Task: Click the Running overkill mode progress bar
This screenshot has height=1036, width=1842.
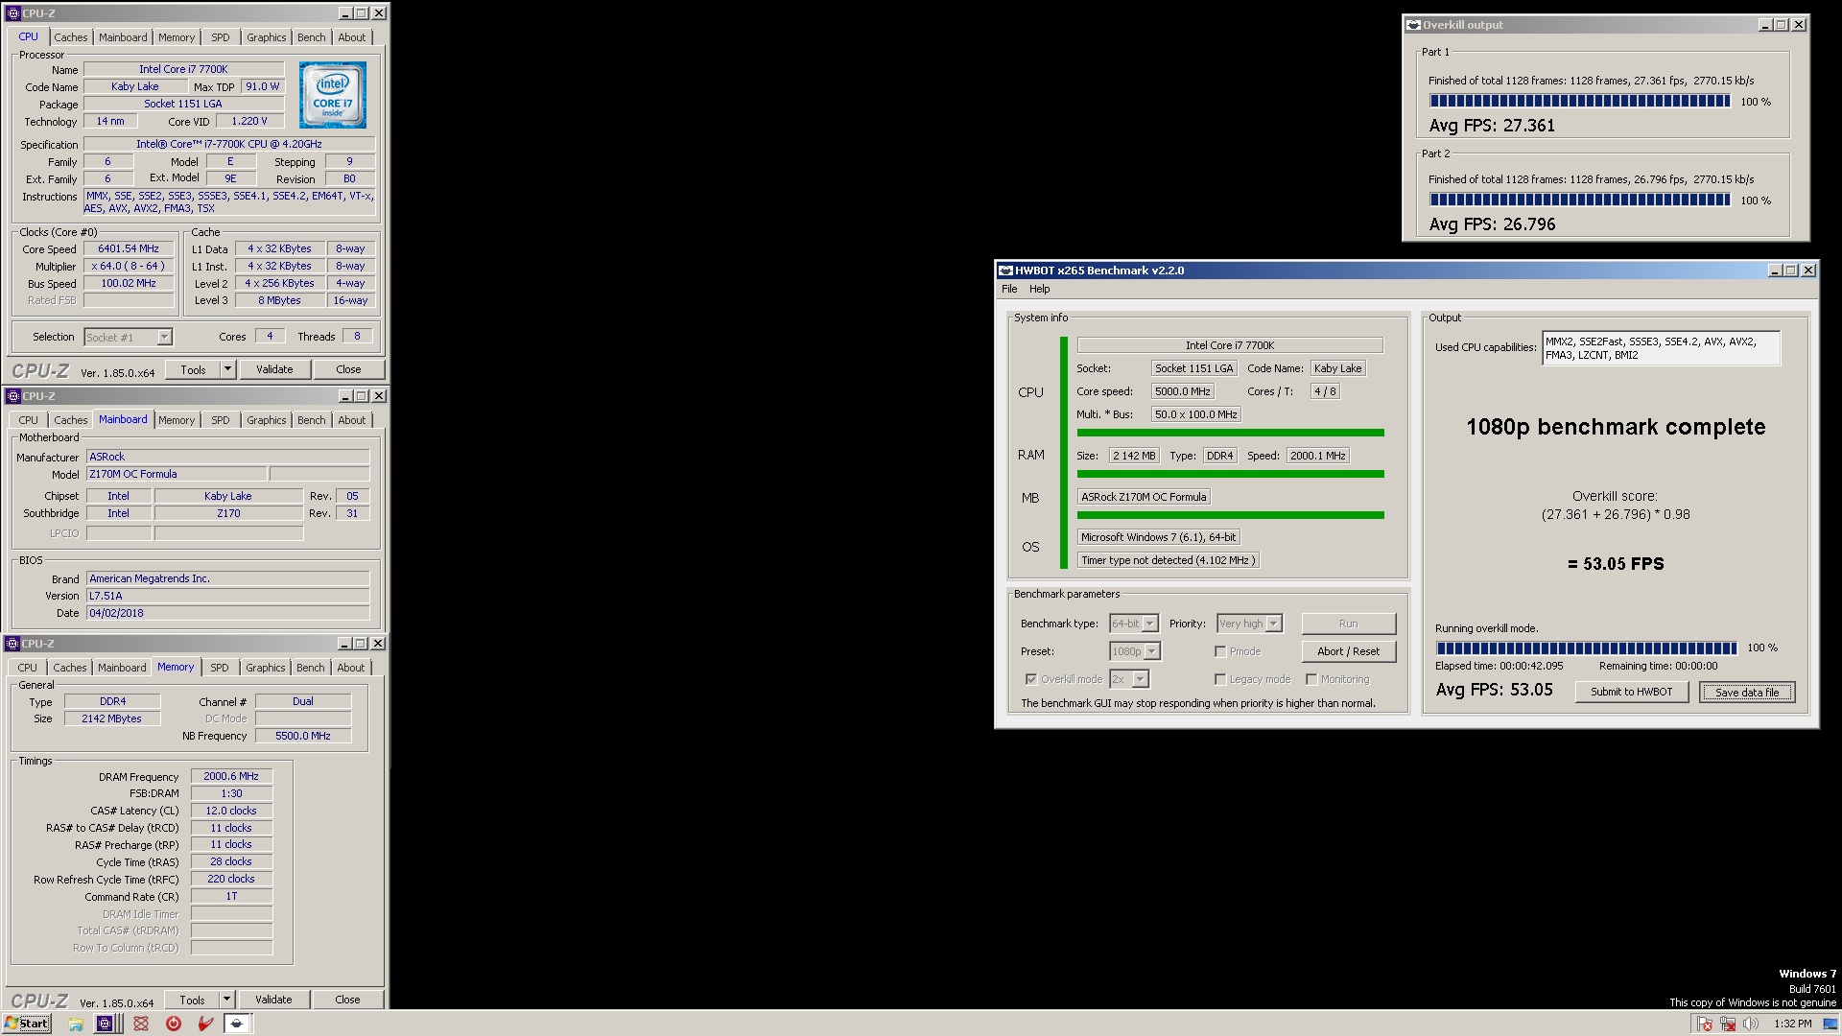Action: point(1586,647)
